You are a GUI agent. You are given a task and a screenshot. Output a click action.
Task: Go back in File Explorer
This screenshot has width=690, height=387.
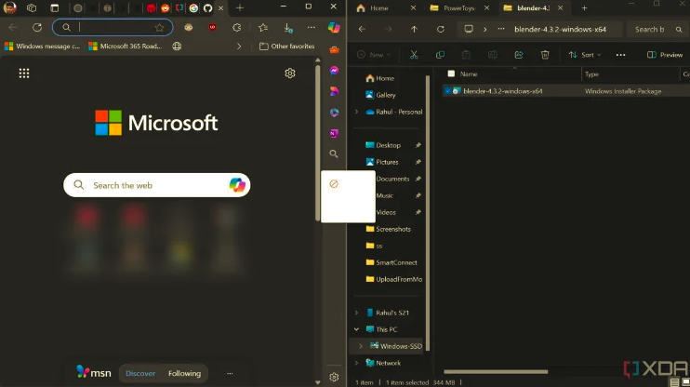pos(362,29)
